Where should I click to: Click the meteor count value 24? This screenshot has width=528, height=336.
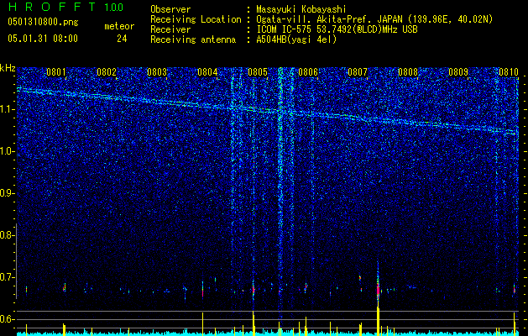coord(122,39)
